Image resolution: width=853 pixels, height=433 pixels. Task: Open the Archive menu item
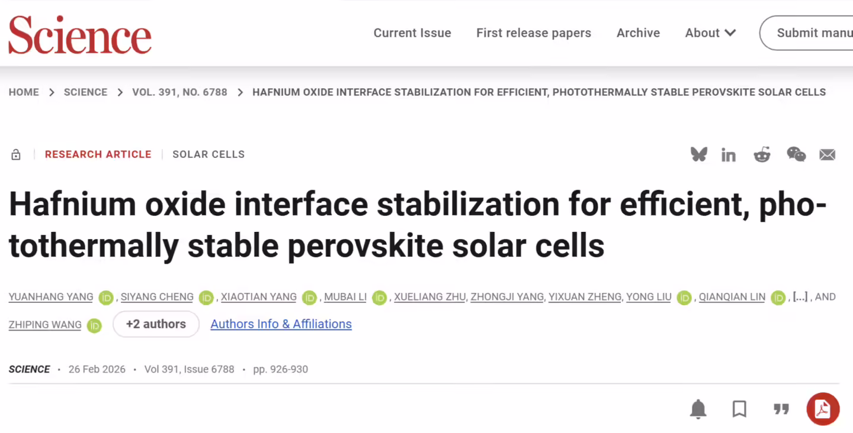[638, 33]
